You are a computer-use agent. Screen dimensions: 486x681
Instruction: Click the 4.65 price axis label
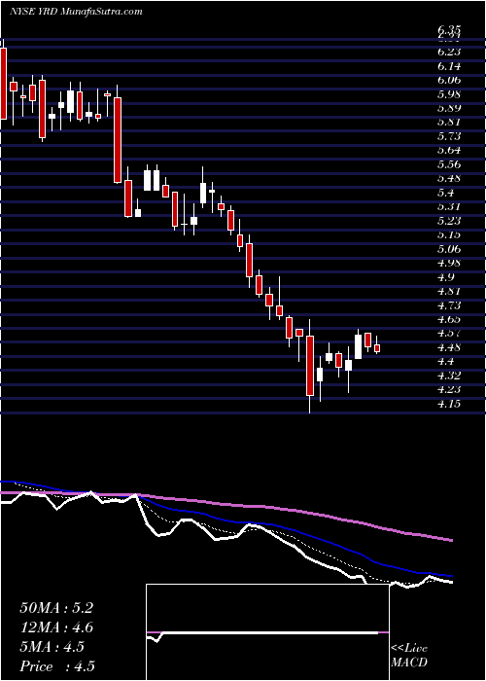449,320
